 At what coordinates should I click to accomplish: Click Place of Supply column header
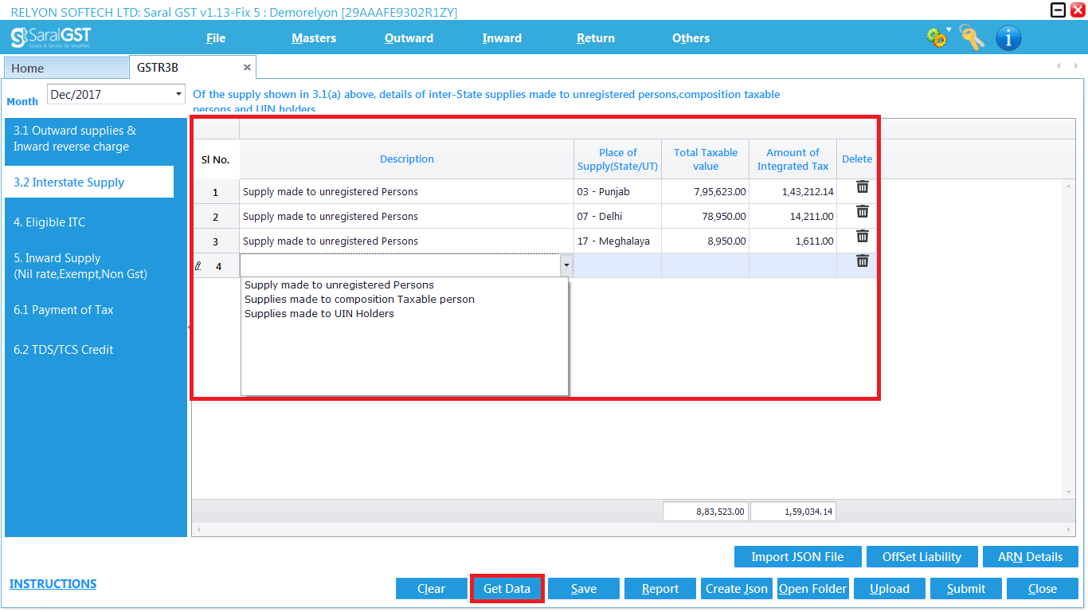pyautogui.click(x=618, y=159)
